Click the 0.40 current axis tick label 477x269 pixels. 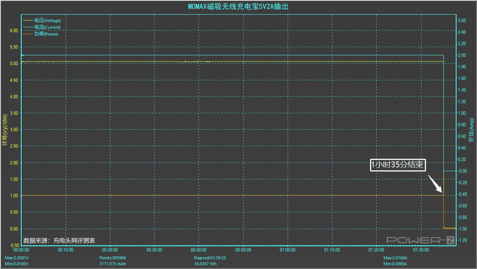pyautogui.click(x=462, y=148)
